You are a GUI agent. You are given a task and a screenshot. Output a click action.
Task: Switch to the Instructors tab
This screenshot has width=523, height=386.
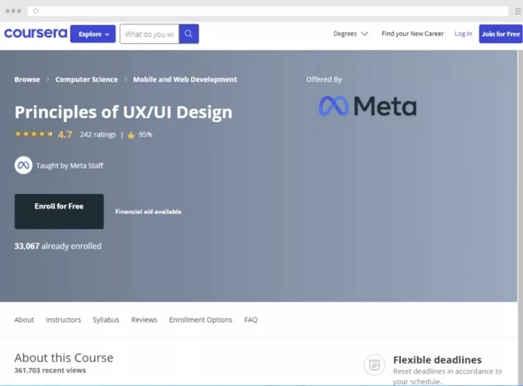point(64,320)
